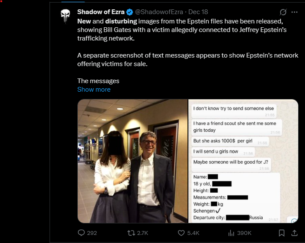Click the blue verified badge
Image resolution: width=305 pixels, height=243 pixels.
pyautogui.click(x=129, y=12)
